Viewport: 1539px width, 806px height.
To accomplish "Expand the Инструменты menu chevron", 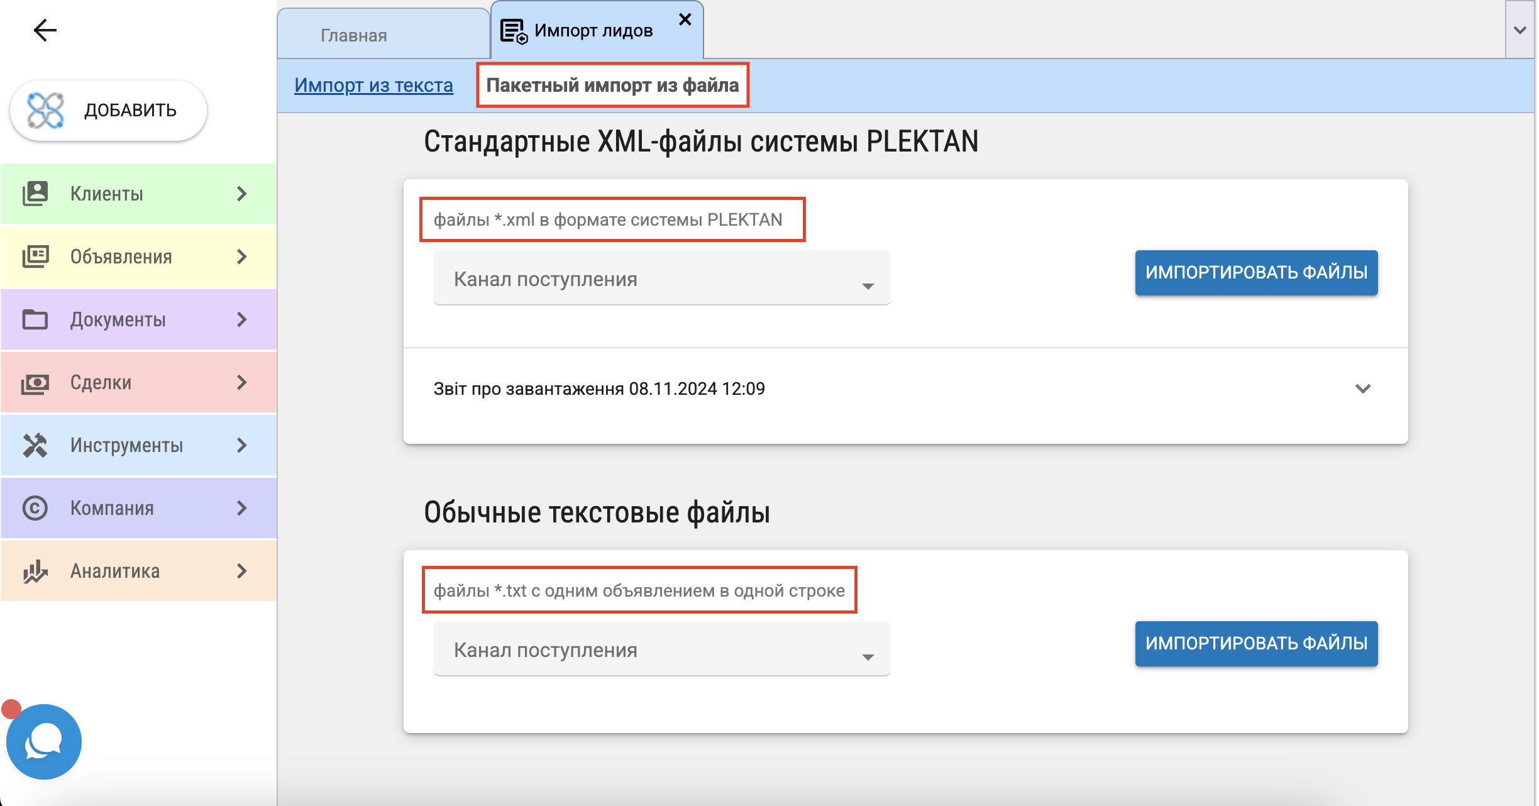I will coord(242,445).
